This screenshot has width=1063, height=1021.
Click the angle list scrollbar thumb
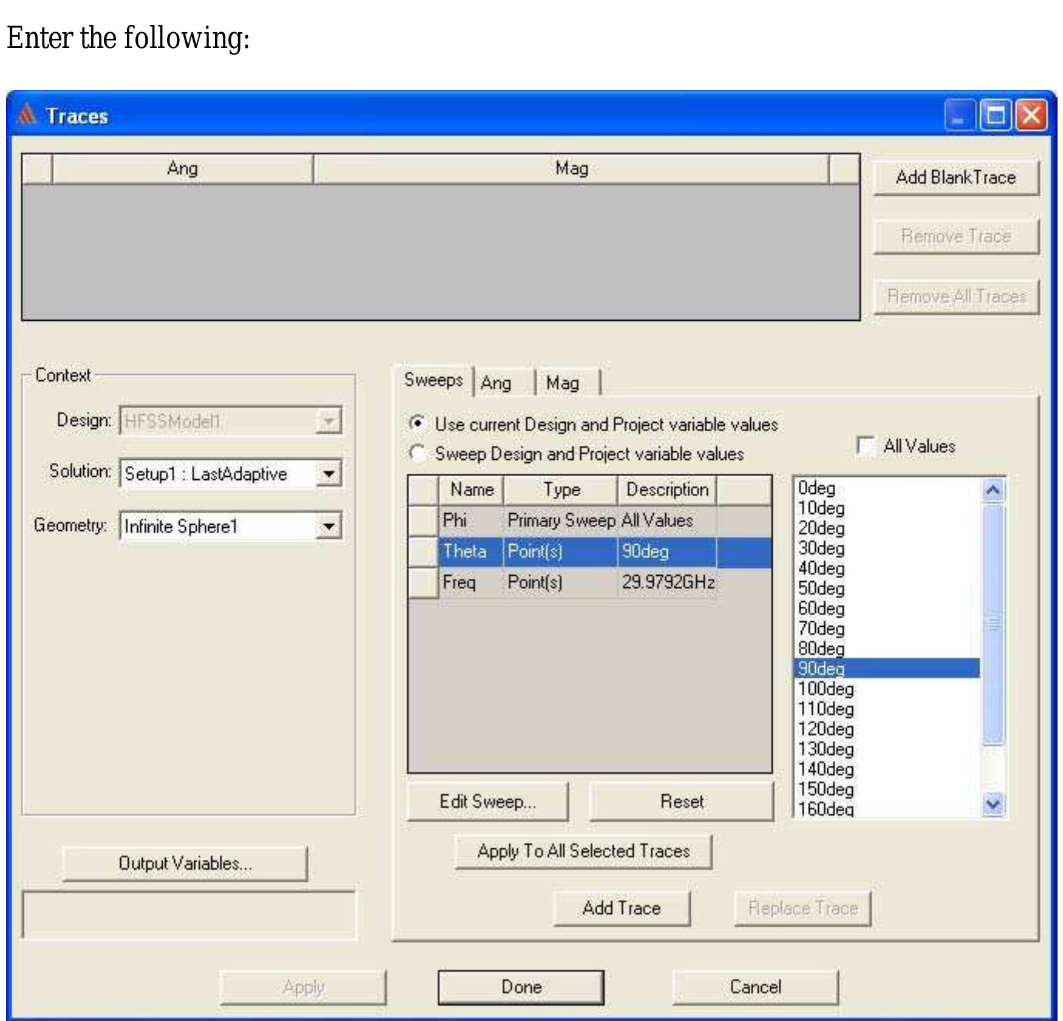pos(993,624)
